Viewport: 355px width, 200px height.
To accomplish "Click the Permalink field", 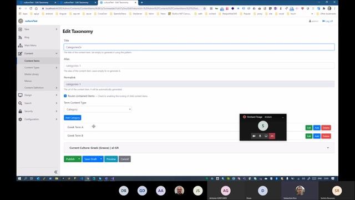I will [199, 84].
